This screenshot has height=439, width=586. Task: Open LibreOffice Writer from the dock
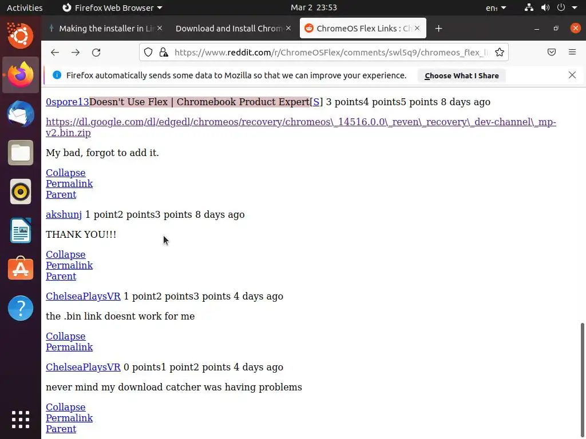[20, 230]
